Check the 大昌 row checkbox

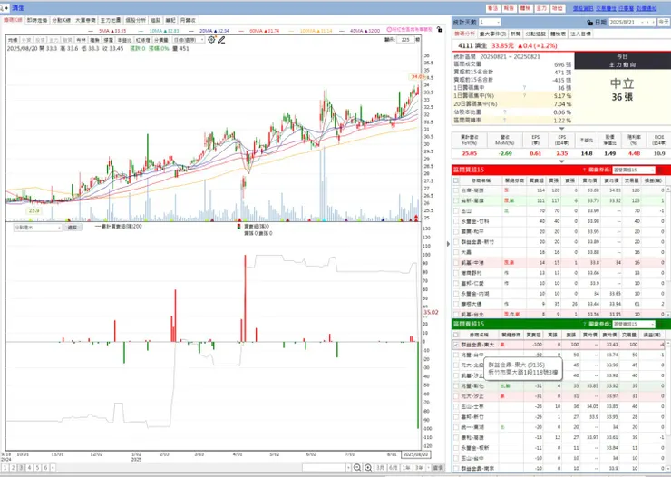(x=456, y=252)
